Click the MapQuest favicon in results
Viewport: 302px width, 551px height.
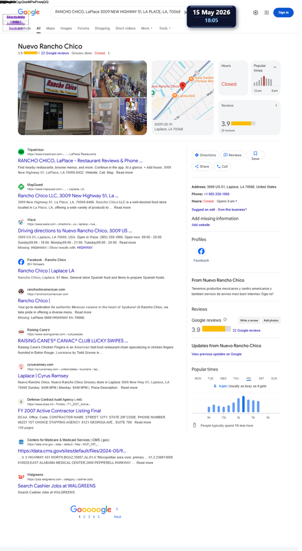[x=21, y=186]
